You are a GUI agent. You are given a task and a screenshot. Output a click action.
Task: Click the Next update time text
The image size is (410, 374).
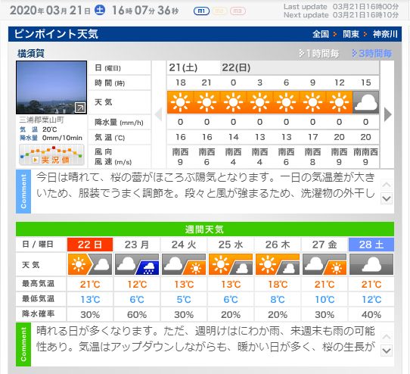point(341,15)
